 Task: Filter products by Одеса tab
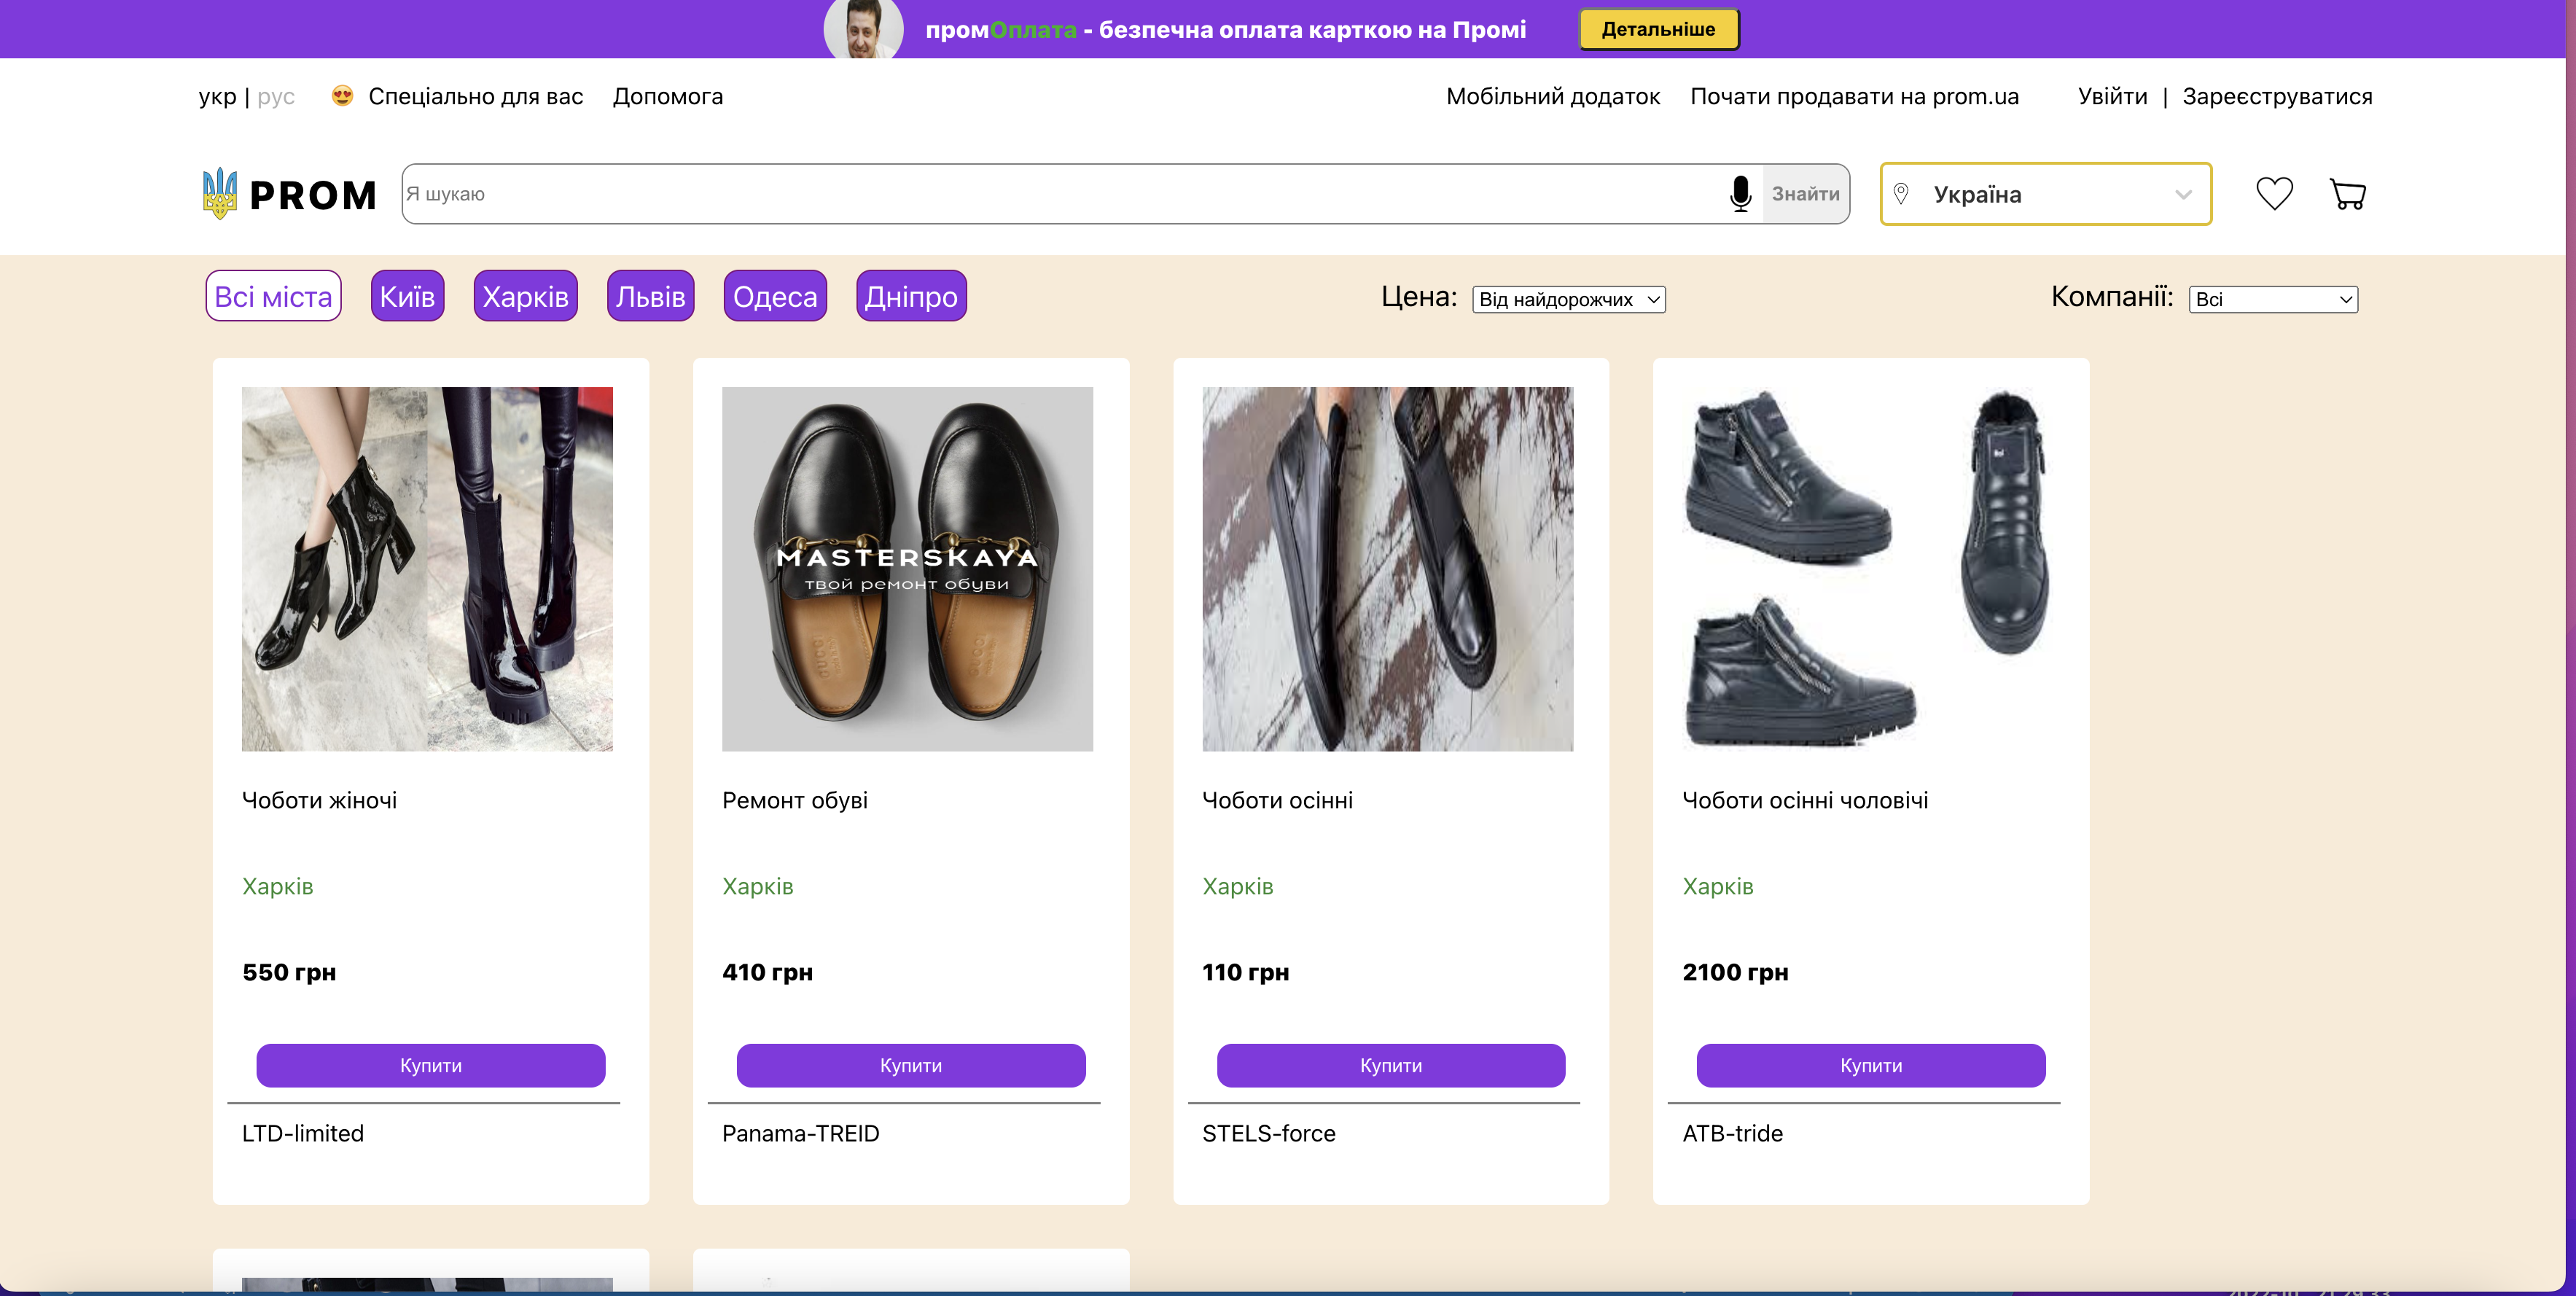coord(775,296)
